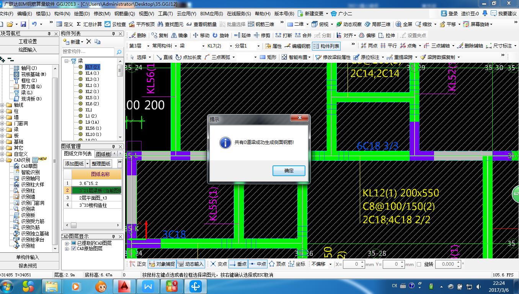
Task: Toggle the 构件列表 panel button
Action: pos(326,46)
